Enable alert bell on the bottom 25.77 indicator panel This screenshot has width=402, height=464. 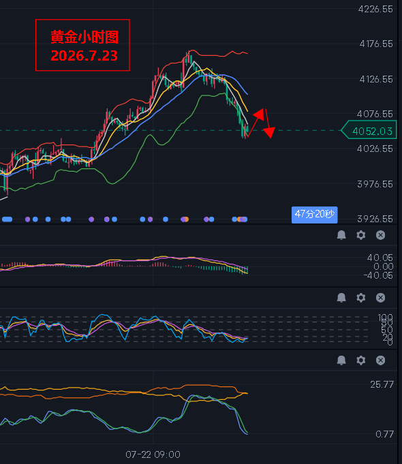point(341,360)
